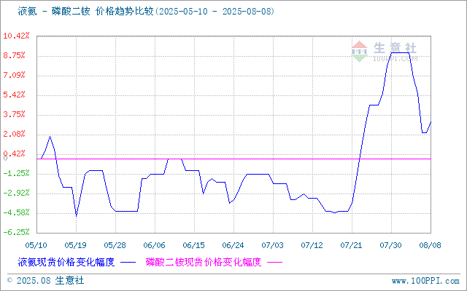Click the 07/03 date label

272,245
